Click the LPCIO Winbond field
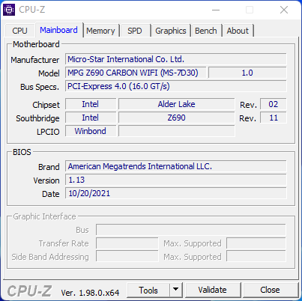Screen dimensions: 302x301 click(91, 131)
